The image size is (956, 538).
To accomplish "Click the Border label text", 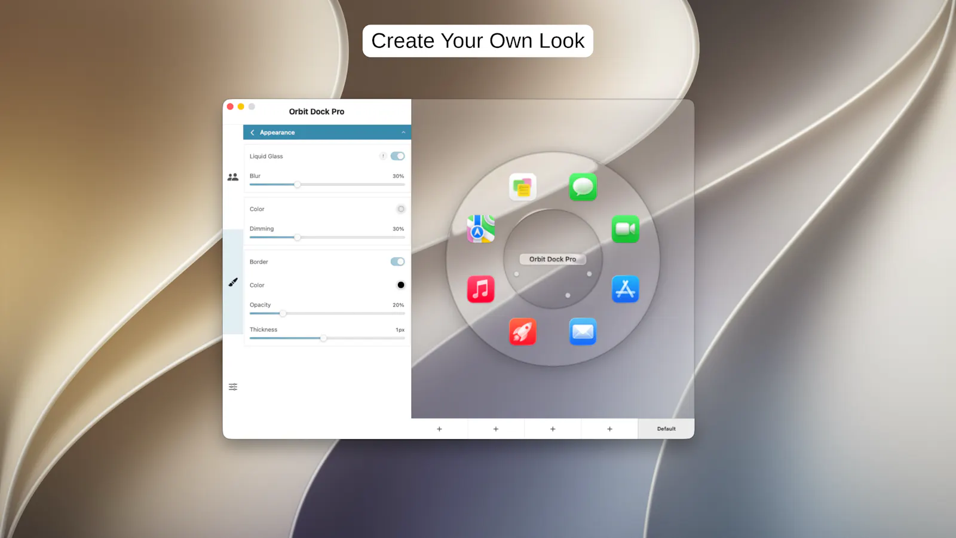I will click(x=259, y=262).
